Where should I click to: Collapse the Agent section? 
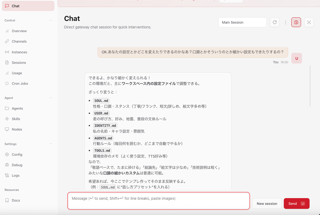tap(51, 98)
